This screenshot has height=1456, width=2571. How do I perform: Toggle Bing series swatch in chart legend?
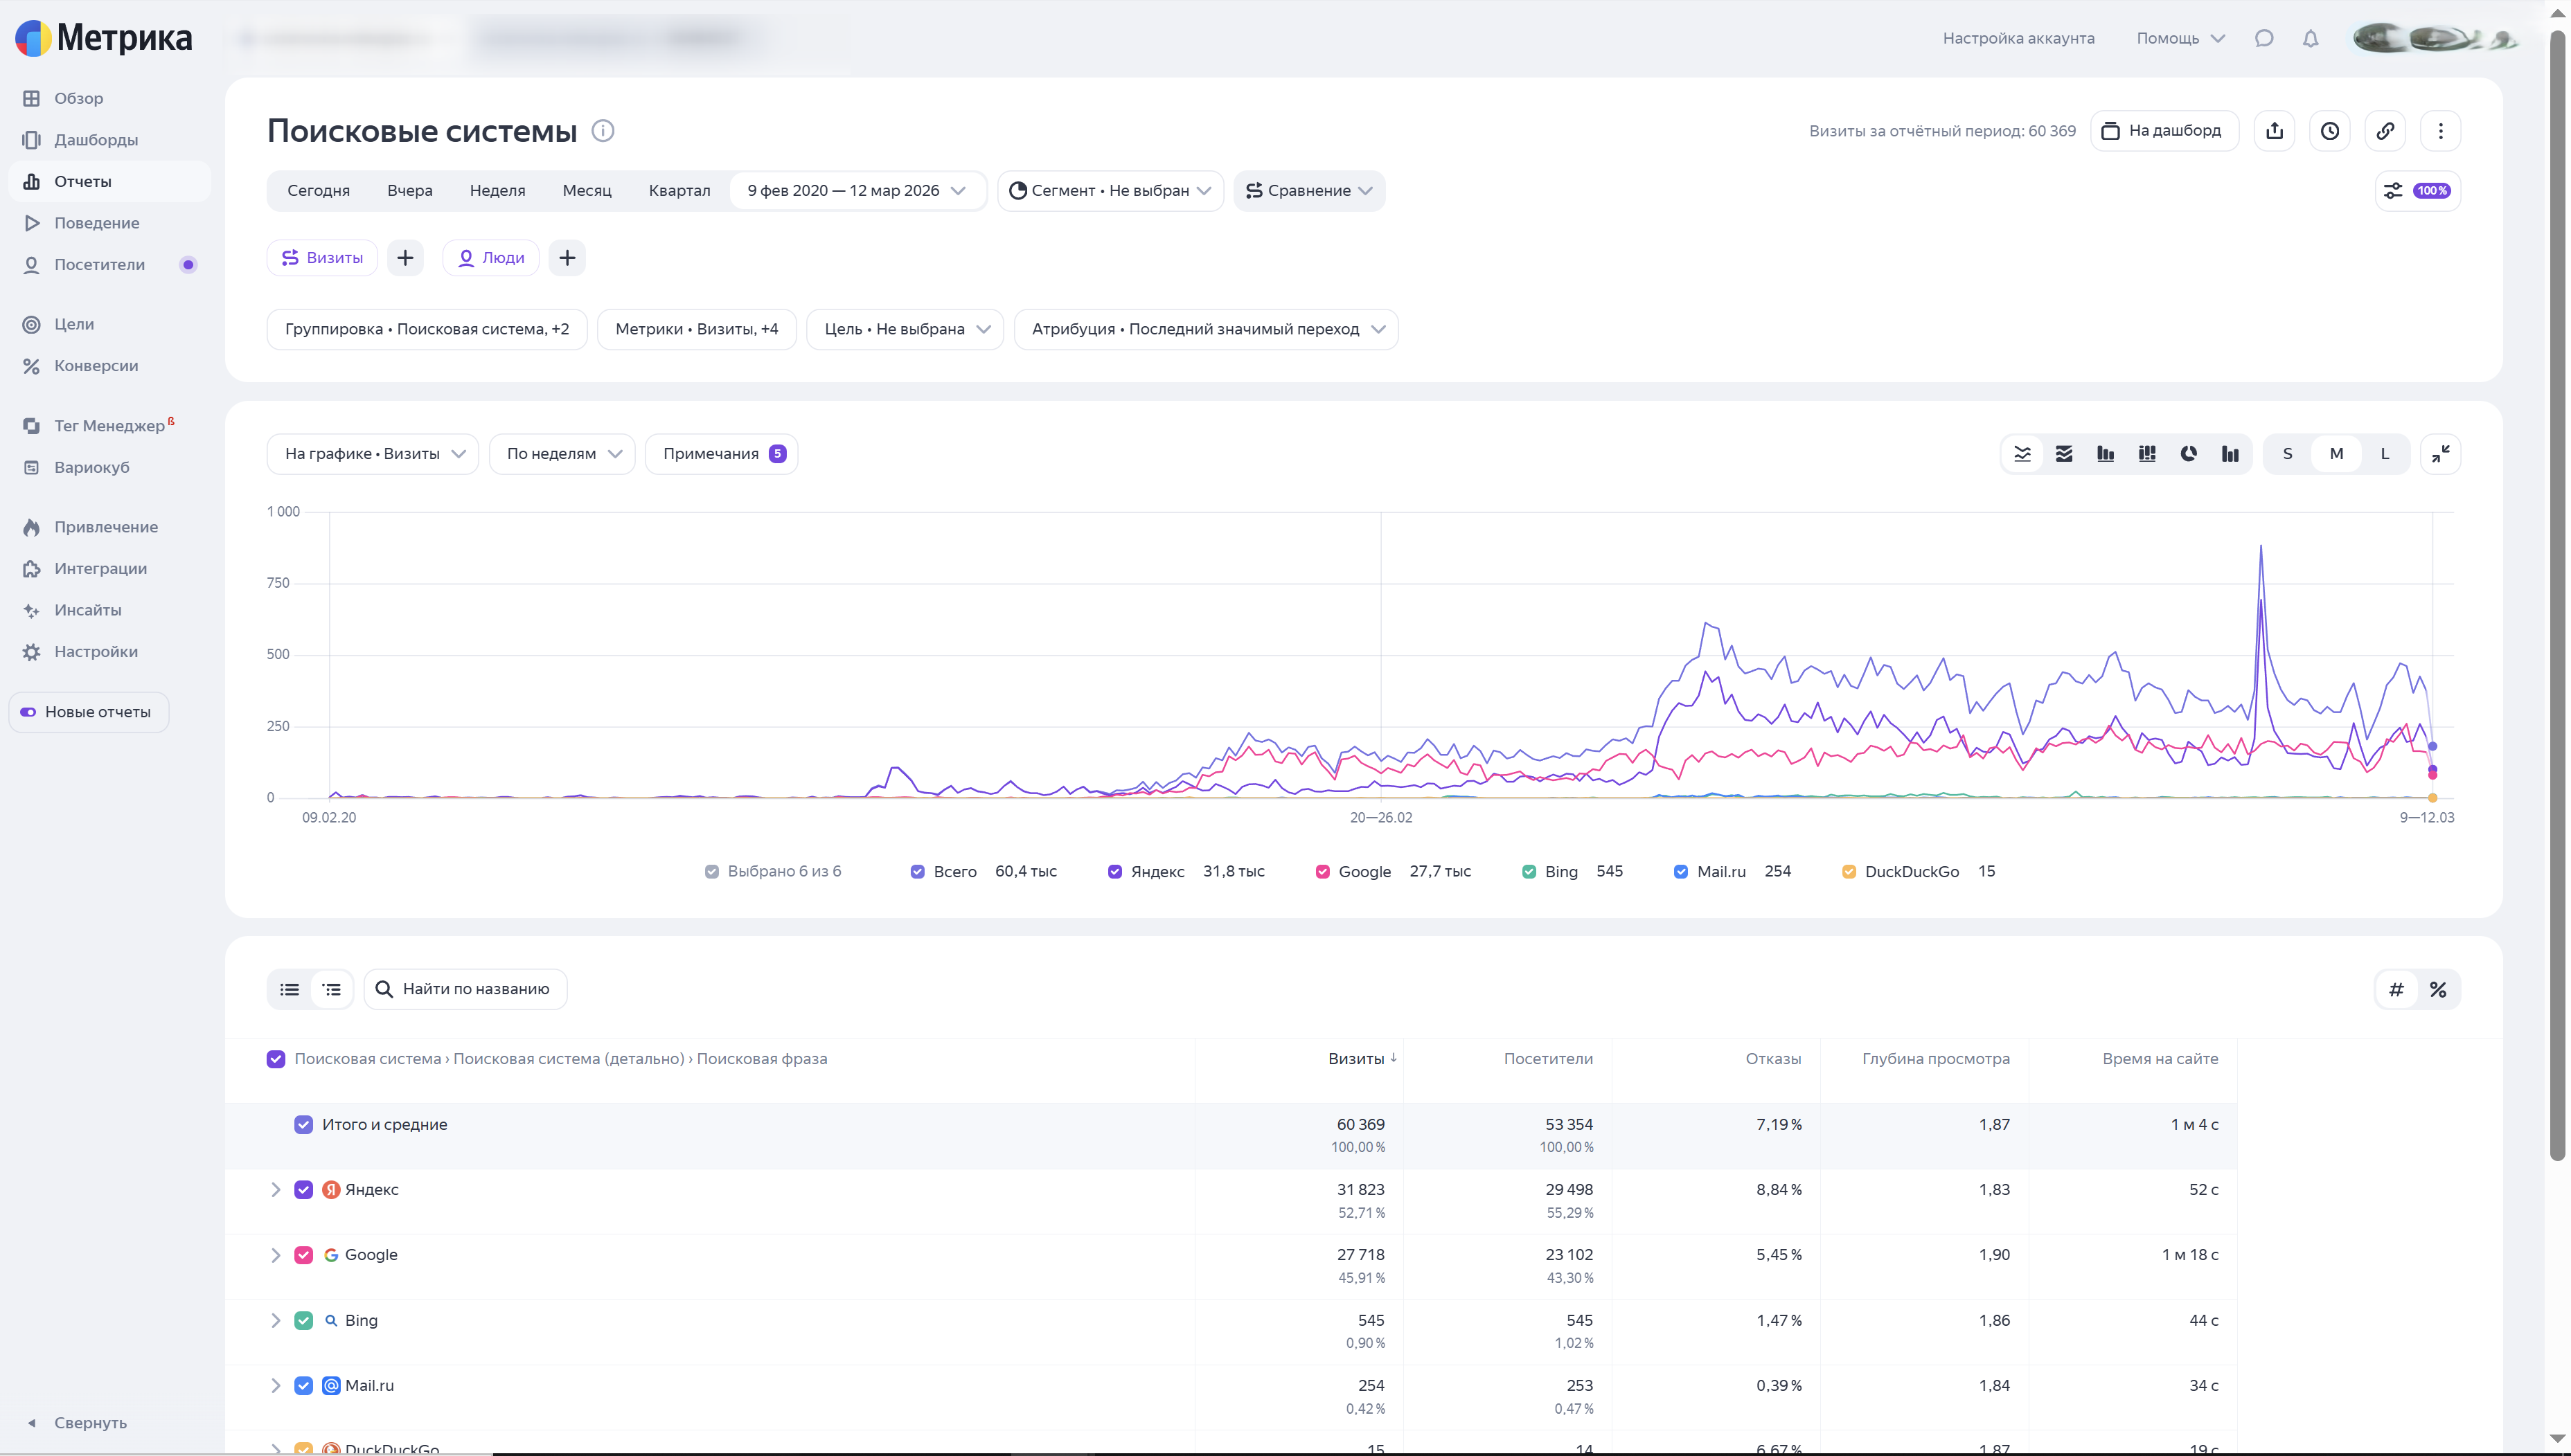1529,872
